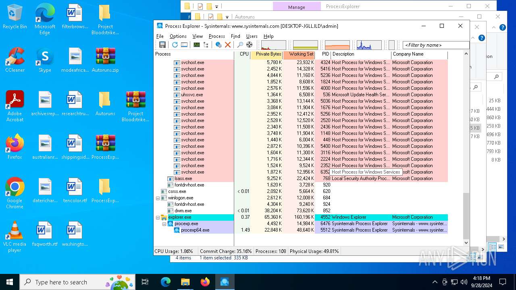516x290 pixels.
Task: Open Properties via the toolbar icon
Action: [x=218, y=45]
